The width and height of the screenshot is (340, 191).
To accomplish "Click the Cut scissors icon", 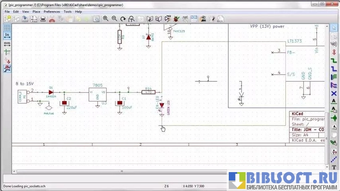I will [x=52, y=19].
